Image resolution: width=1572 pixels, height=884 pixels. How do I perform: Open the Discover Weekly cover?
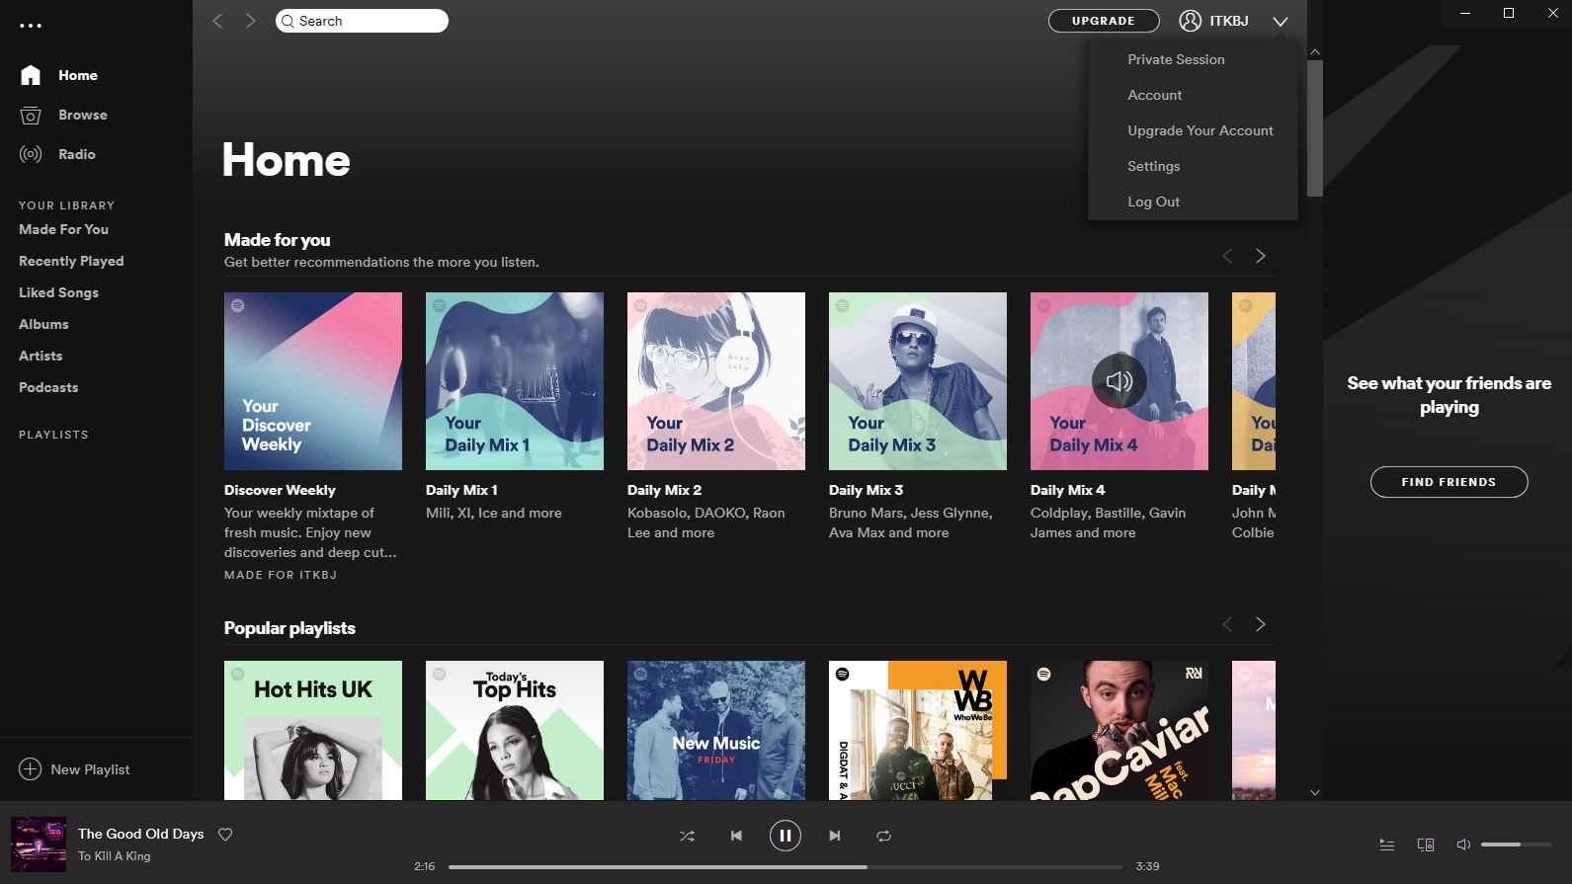(x=313, y=381)
